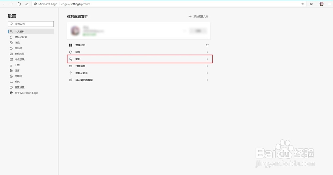Open the extension icon next to favorites star
This screenshot has height=175, width=333.
point(311,4)
